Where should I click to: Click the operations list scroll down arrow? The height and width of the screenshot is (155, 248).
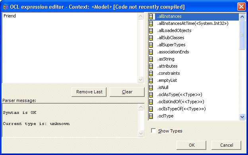(x=242, y=117)
